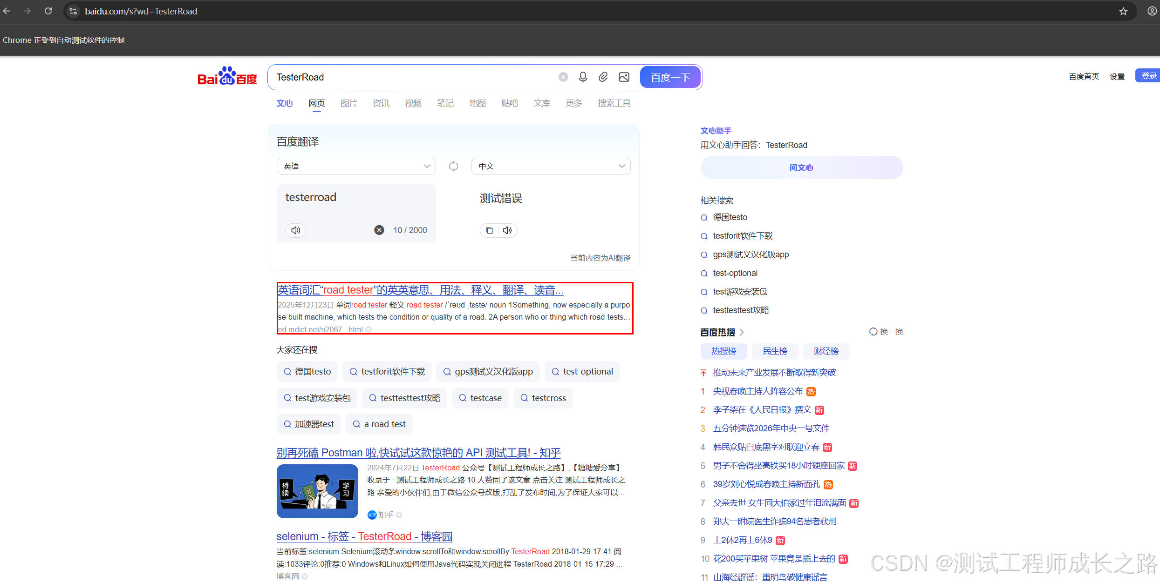Click the voice search microphone icon

click(583, 77)
